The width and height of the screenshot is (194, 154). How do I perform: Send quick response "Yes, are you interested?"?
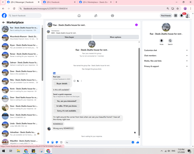[67, 101]
